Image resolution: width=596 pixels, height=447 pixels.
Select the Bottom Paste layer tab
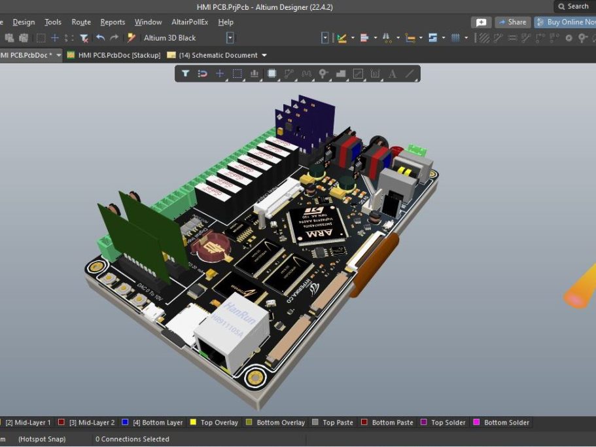tap(387, 422)
